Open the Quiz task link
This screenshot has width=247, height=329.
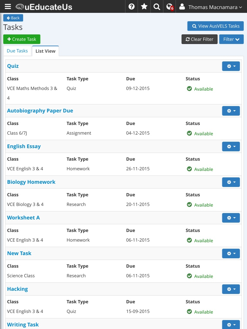pyautogui.click(x=13, y=66)
